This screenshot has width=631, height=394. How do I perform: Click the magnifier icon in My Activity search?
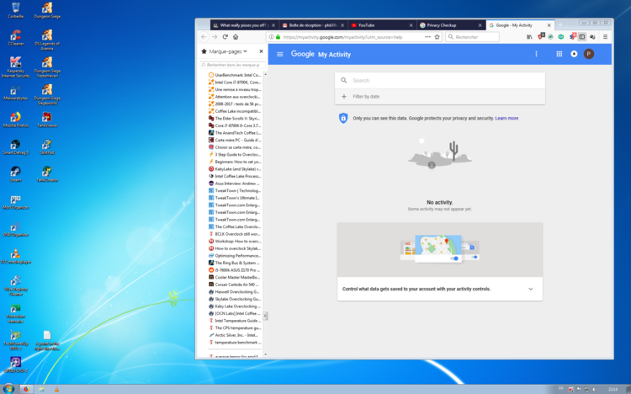coord(343,80)
